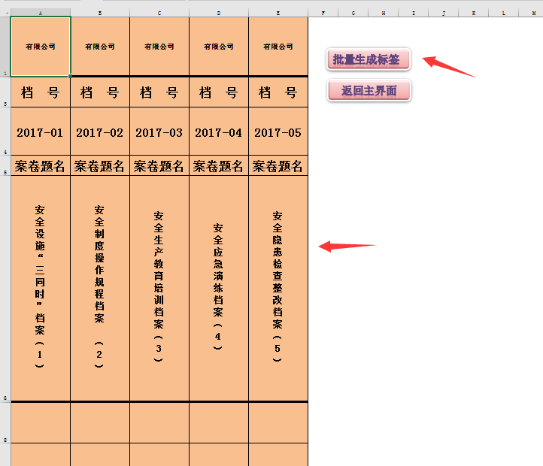
Task: Click 案卷题名 cell in column B
Action: pyautogui.click(x=100, y=165)
